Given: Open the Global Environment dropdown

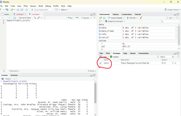Looking at the screenshot, I should (x=115, y=21).
